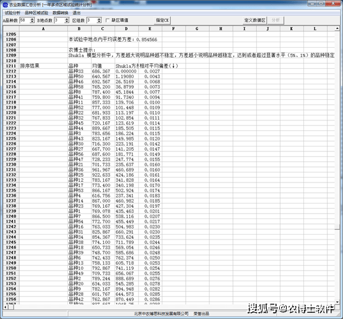
Task: Click the A品种数 spinner arrows
Action: tap(32, 20)
